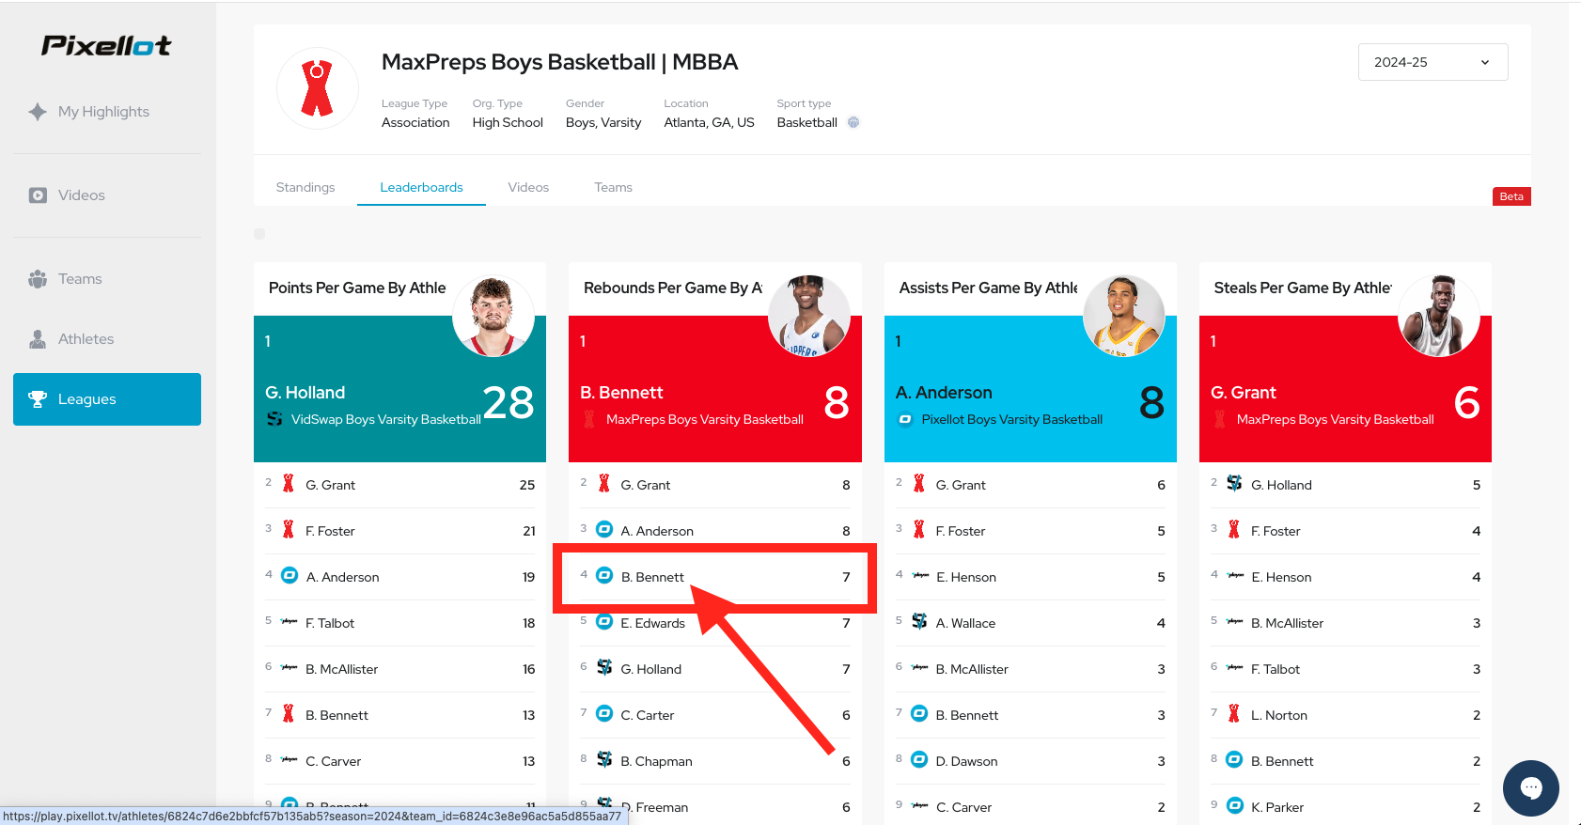Click team icon beside C. Carter in Rebounds
This screenshot has height=825, width=1581.
click(x=605, y=714)
